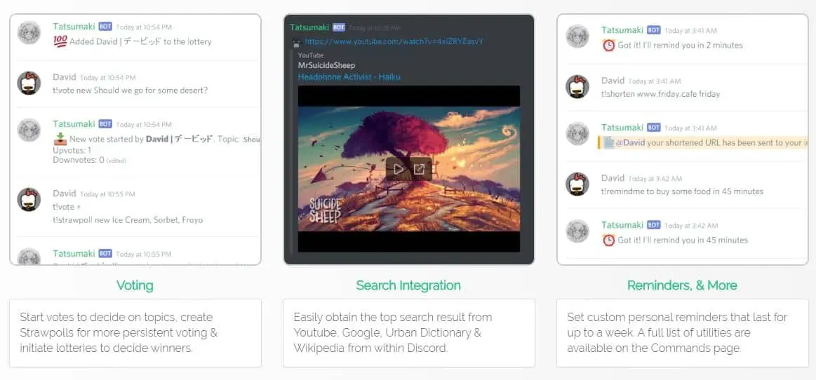816x380 pixels.
Task: Click the note emoji before '@David your shortened URL'
Action: point(609,143)
